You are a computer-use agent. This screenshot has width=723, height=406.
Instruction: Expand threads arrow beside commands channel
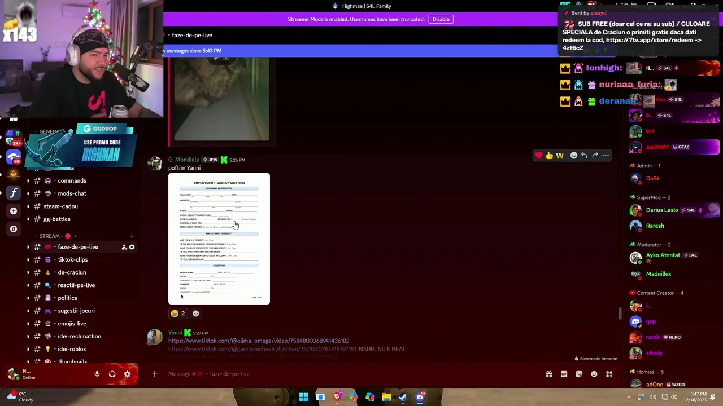pos(28,181)
